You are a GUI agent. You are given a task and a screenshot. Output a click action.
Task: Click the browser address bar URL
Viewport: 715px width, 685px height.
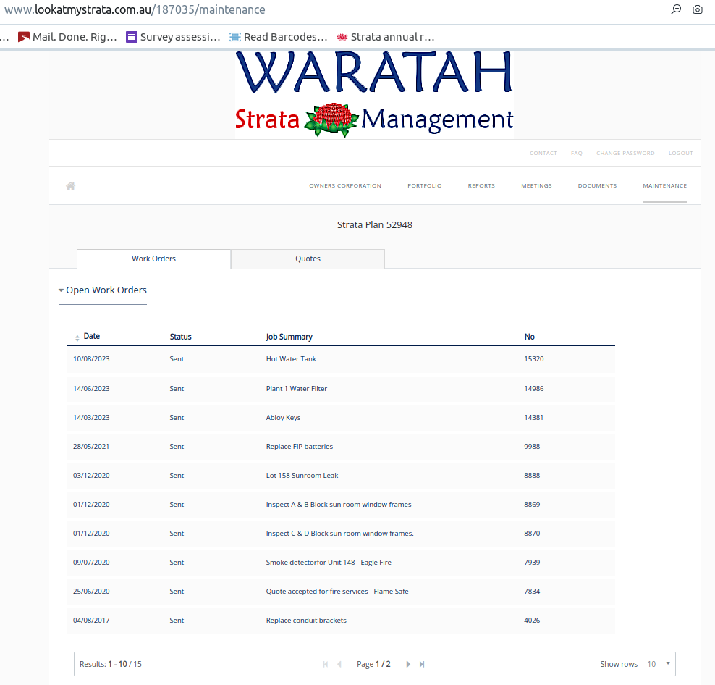click(x=135, y=9)
